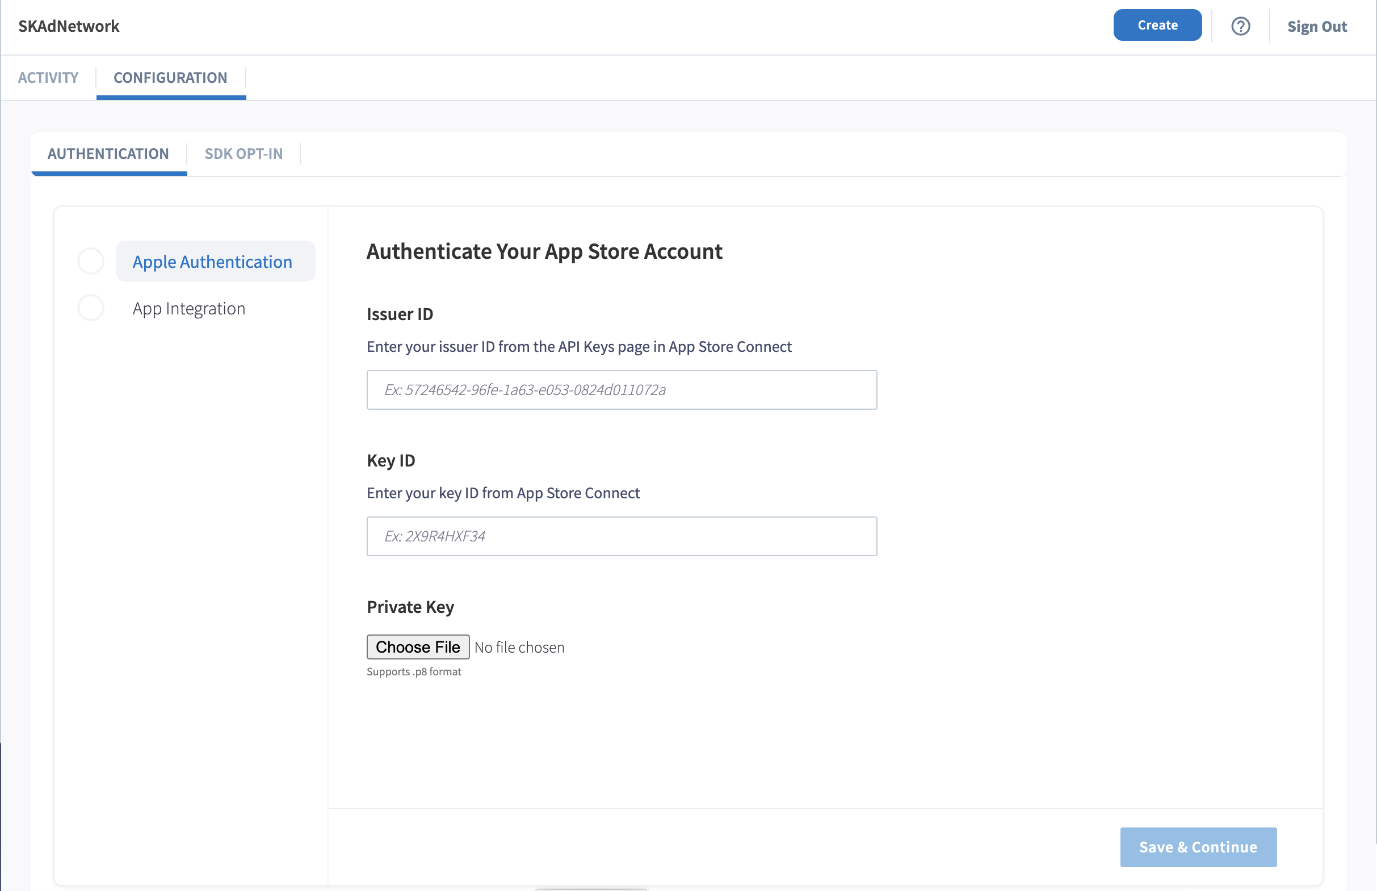This screenshot has width=1377, height=891.
Task: Click the blue Create button
Action: [x=1157, y=26]
